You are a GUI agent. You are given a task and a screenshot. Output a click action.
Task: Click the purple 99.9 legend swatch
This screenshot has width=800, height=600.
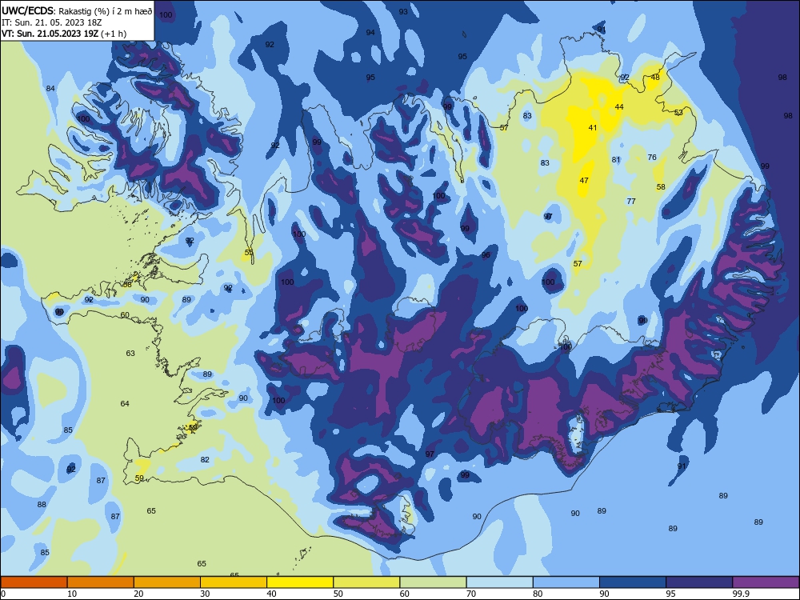[x=766, y=582]
